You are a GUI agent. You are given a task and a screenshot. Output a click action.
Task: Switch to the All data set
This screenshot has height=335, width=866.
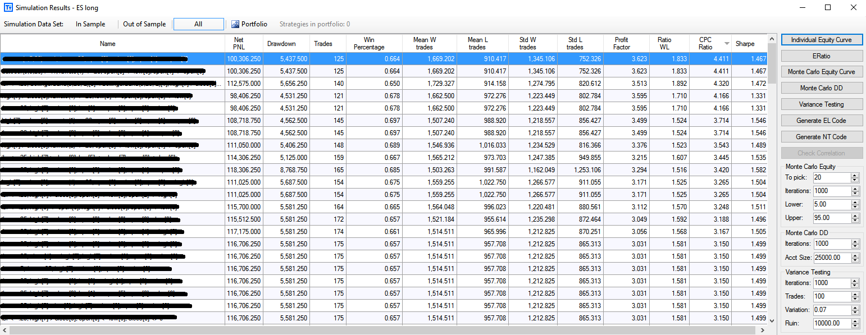click(x=198, y=24)
